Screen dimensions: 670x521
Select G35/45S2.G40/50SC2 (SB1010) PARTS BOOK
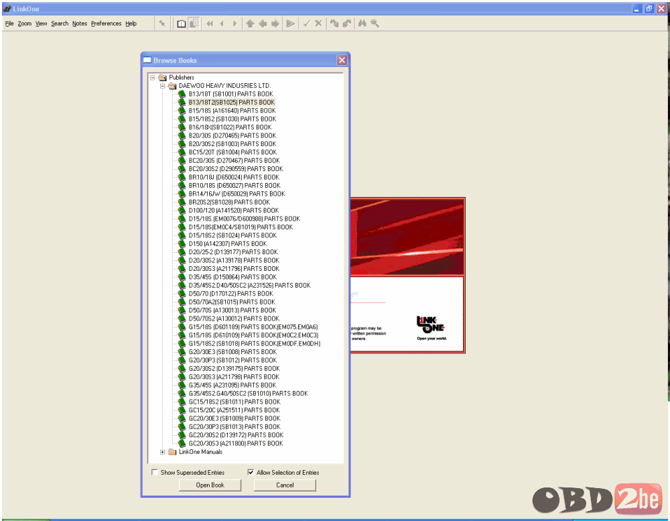tap(249, 394)
